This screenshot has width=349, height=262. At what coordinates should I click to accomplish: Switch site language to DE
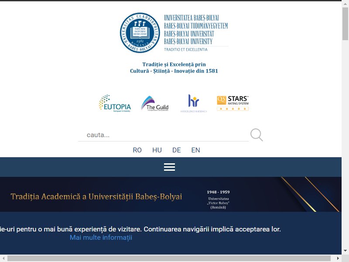point(177,150)
